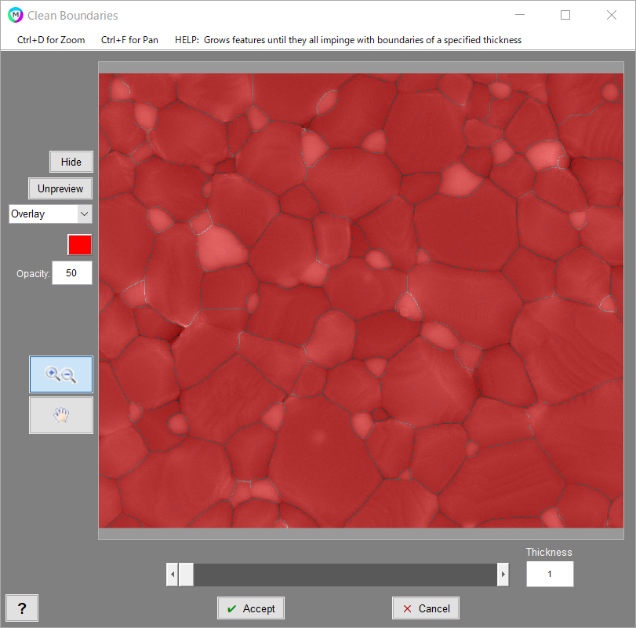Click the grain image preview canvas

click(x=361, y=301)
